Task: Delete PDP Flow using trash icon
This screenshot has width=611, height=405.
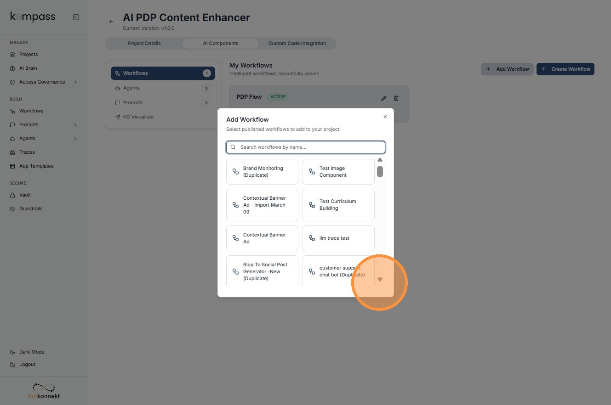Action: click(396, 98)
